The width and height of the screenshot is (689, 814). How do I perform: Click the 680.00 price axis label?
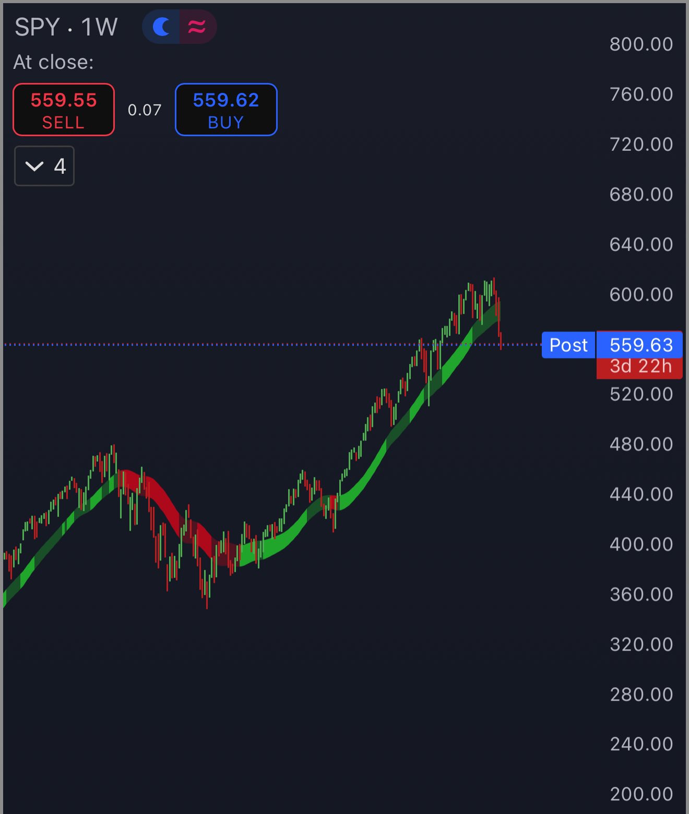point(642,195)
